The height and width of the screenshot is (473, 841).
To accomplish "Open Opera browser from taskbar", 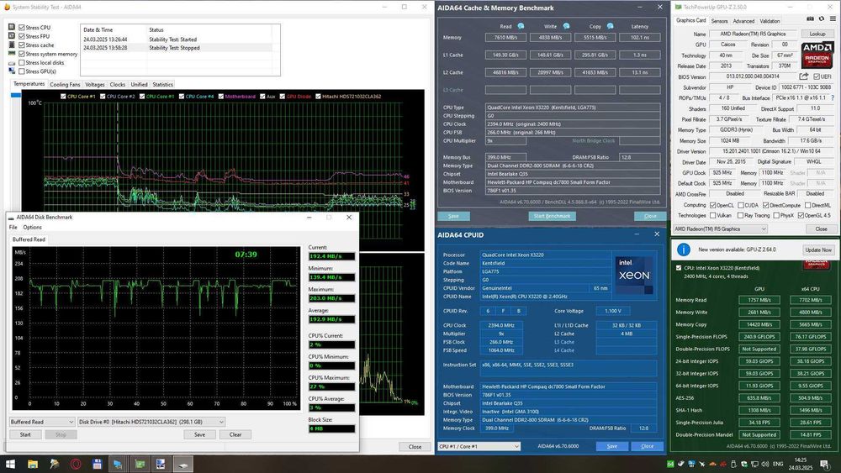I will [x=76, y=464].
